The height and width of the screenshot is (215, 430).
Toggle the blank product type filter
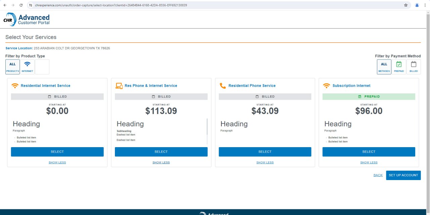pyautogui.click(x=42, y=67)
